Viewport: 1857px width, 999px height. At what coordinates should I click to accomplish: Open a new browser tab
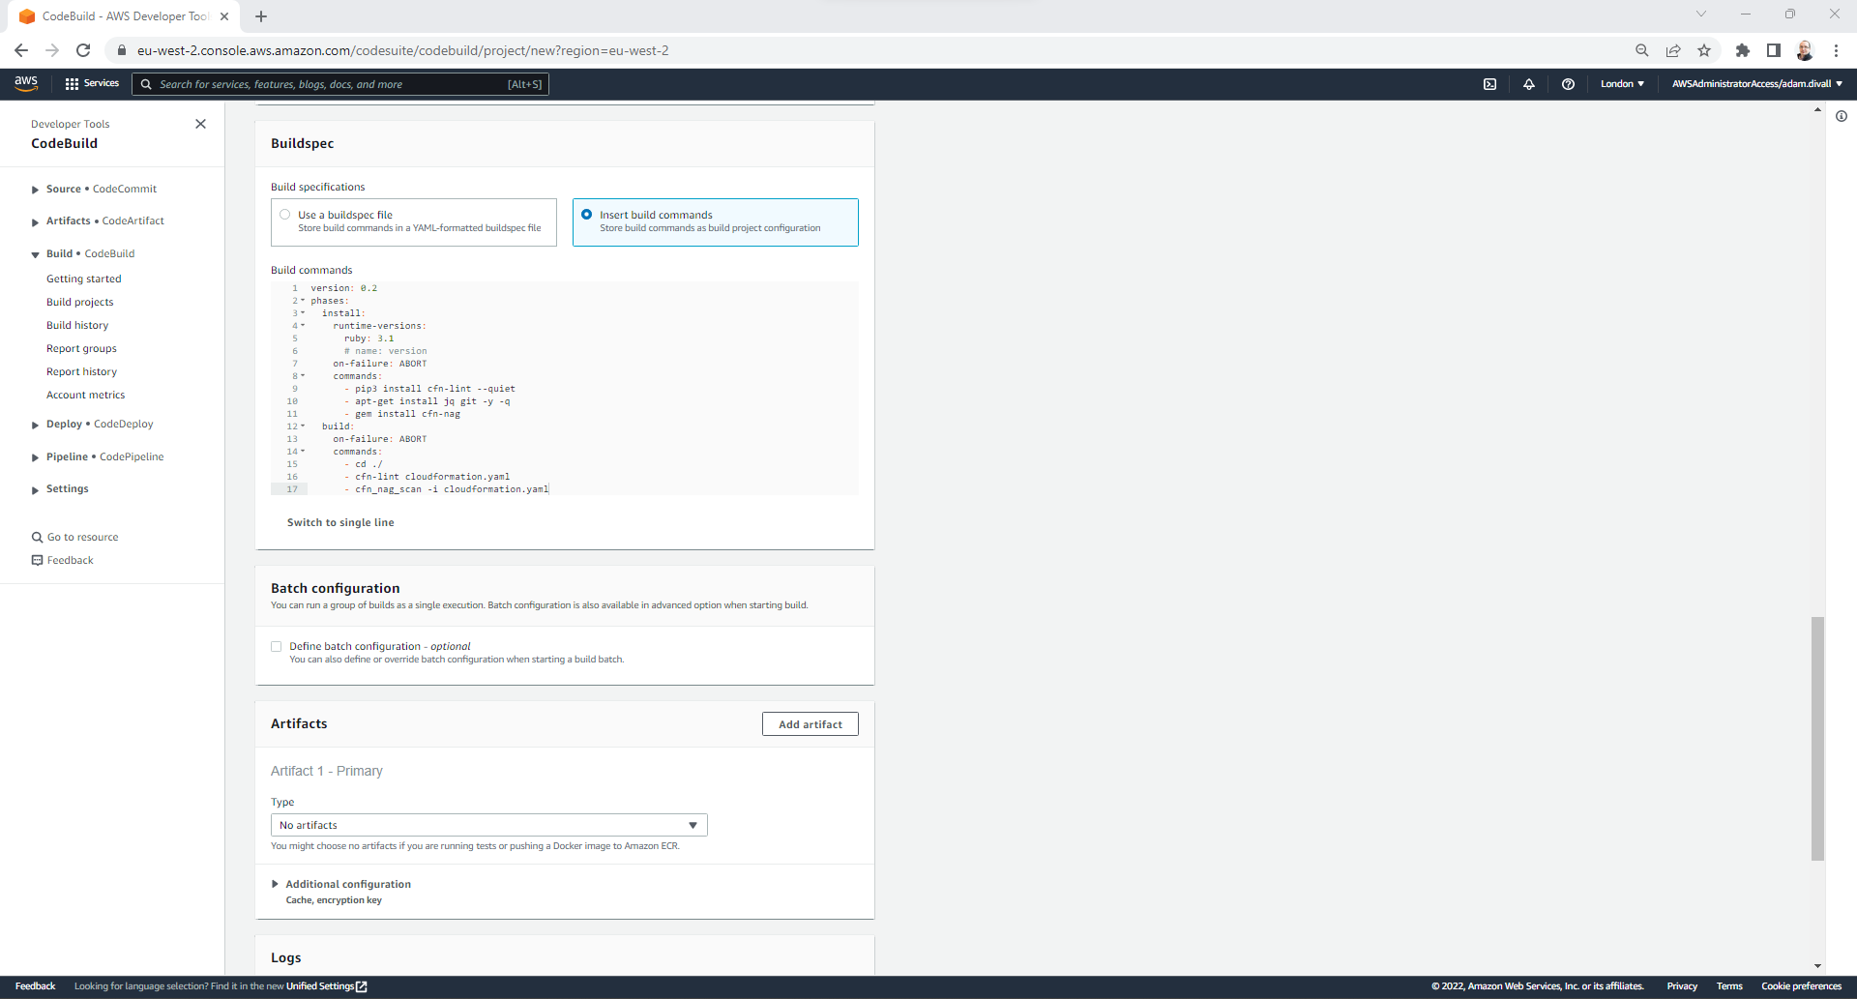261,16
